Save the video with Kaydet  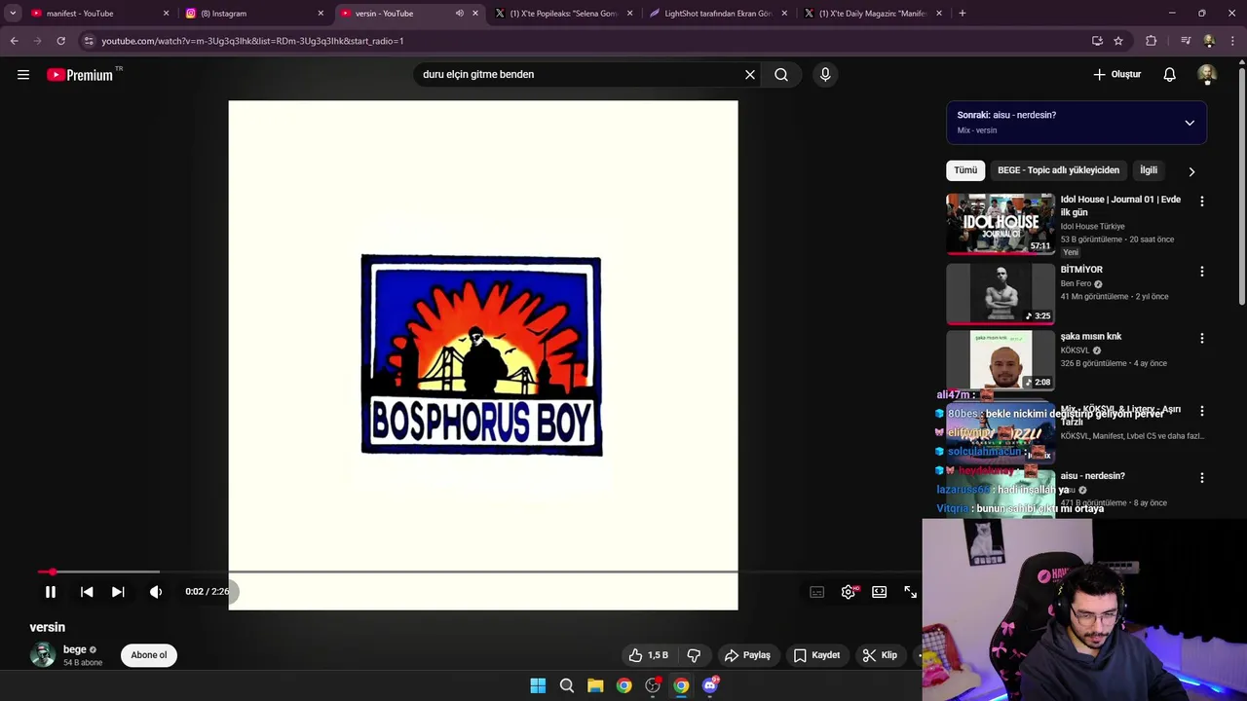click(816, 655)
